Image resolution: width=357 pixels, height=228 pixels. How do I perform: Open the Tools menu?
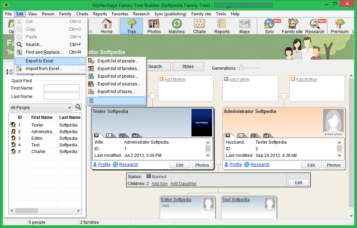pyautogui.click(x=221, y=14)
